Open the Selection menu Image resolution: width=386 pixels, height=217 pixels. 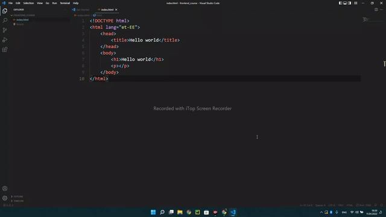point(28,3)
